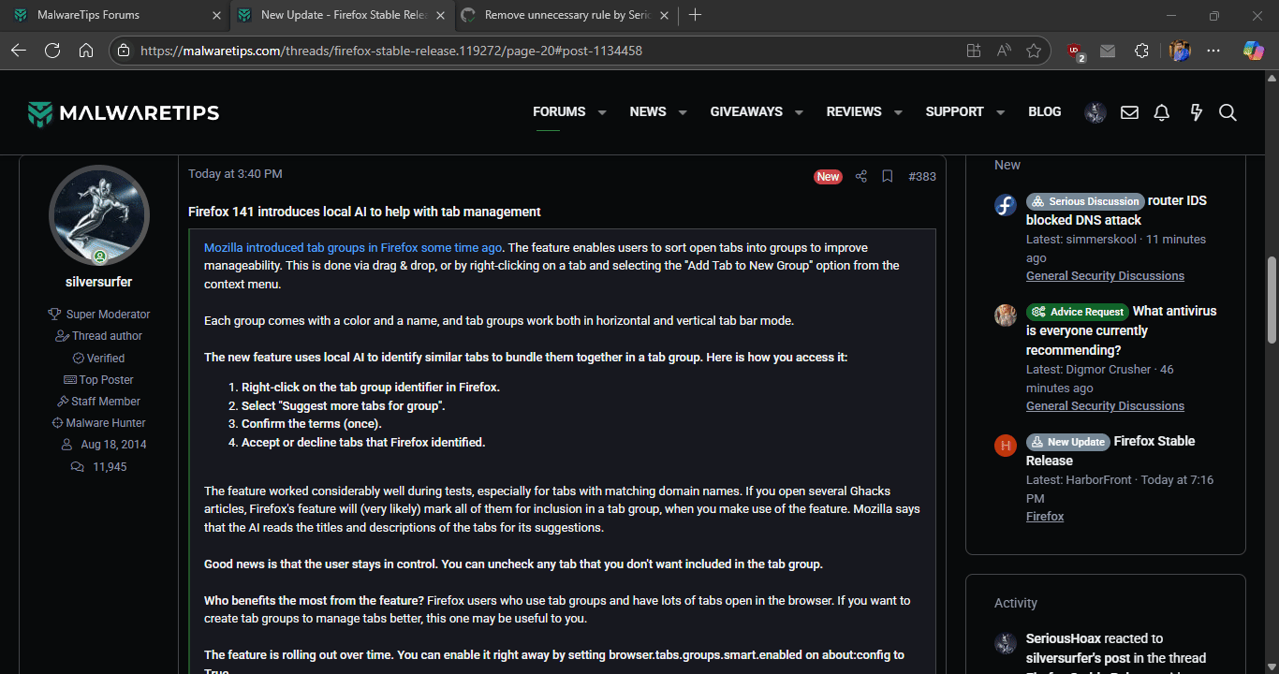Open the Firefox forum link in sidebar
The height and width of the screenshot is (674, 1279).
(1045, 517)
